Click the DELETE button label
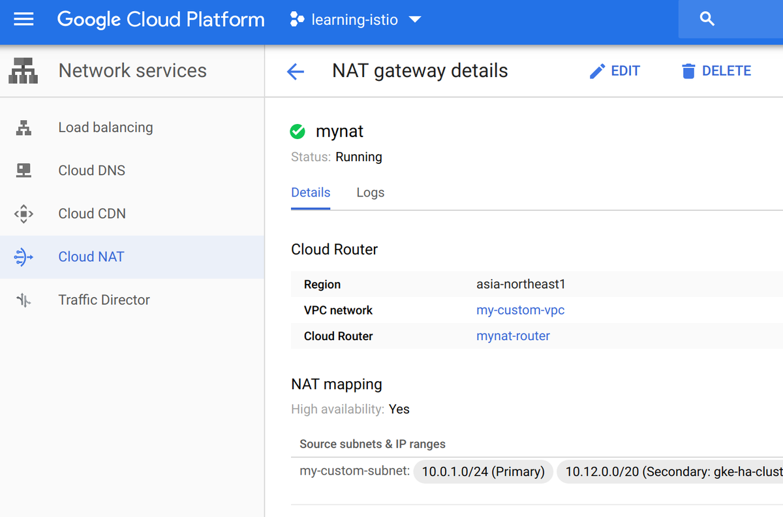Image resolution: width=783 pixels, height=517 pixels. pyautogui.click(x=726, y=71)
